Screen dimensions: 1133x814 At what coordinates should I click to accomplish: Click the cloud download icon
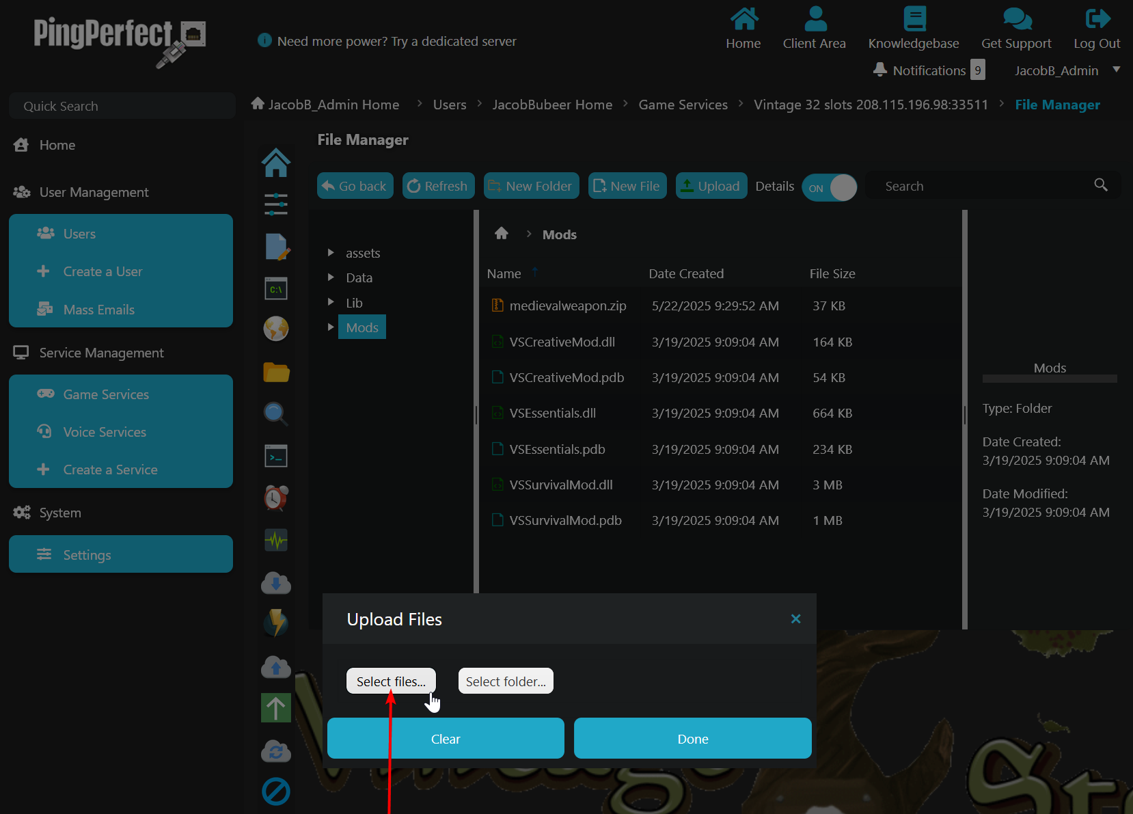[276, 583]
